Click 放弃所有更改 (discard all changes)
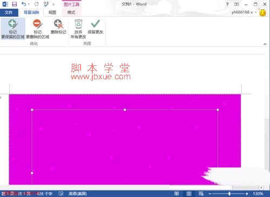The width and height of the screenshot is (270, 197). coord(78,29)
